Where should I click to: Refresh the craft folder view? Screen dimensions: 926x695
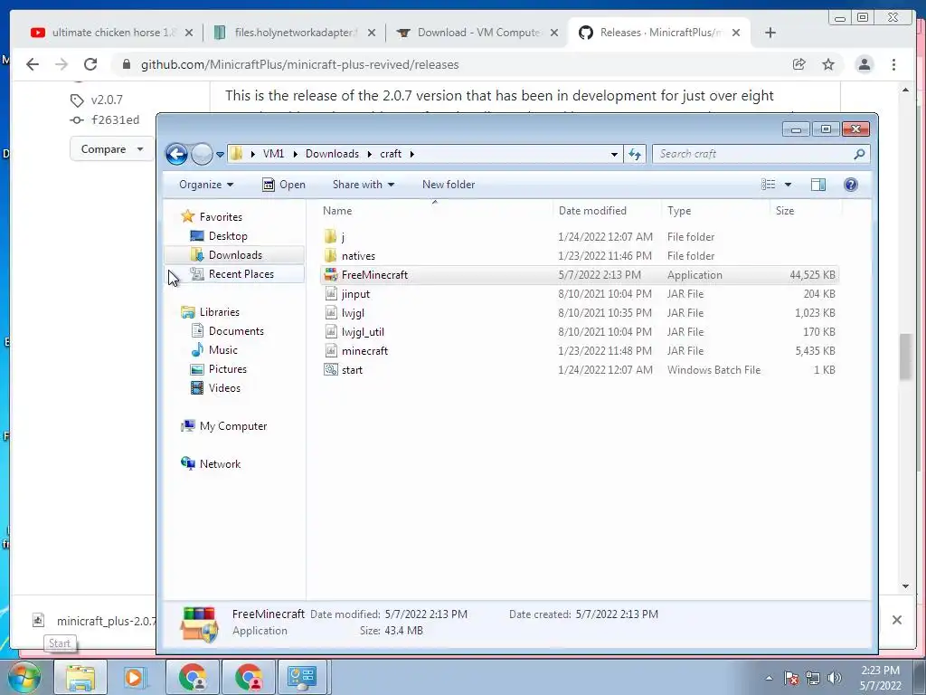tap(635, 154)
